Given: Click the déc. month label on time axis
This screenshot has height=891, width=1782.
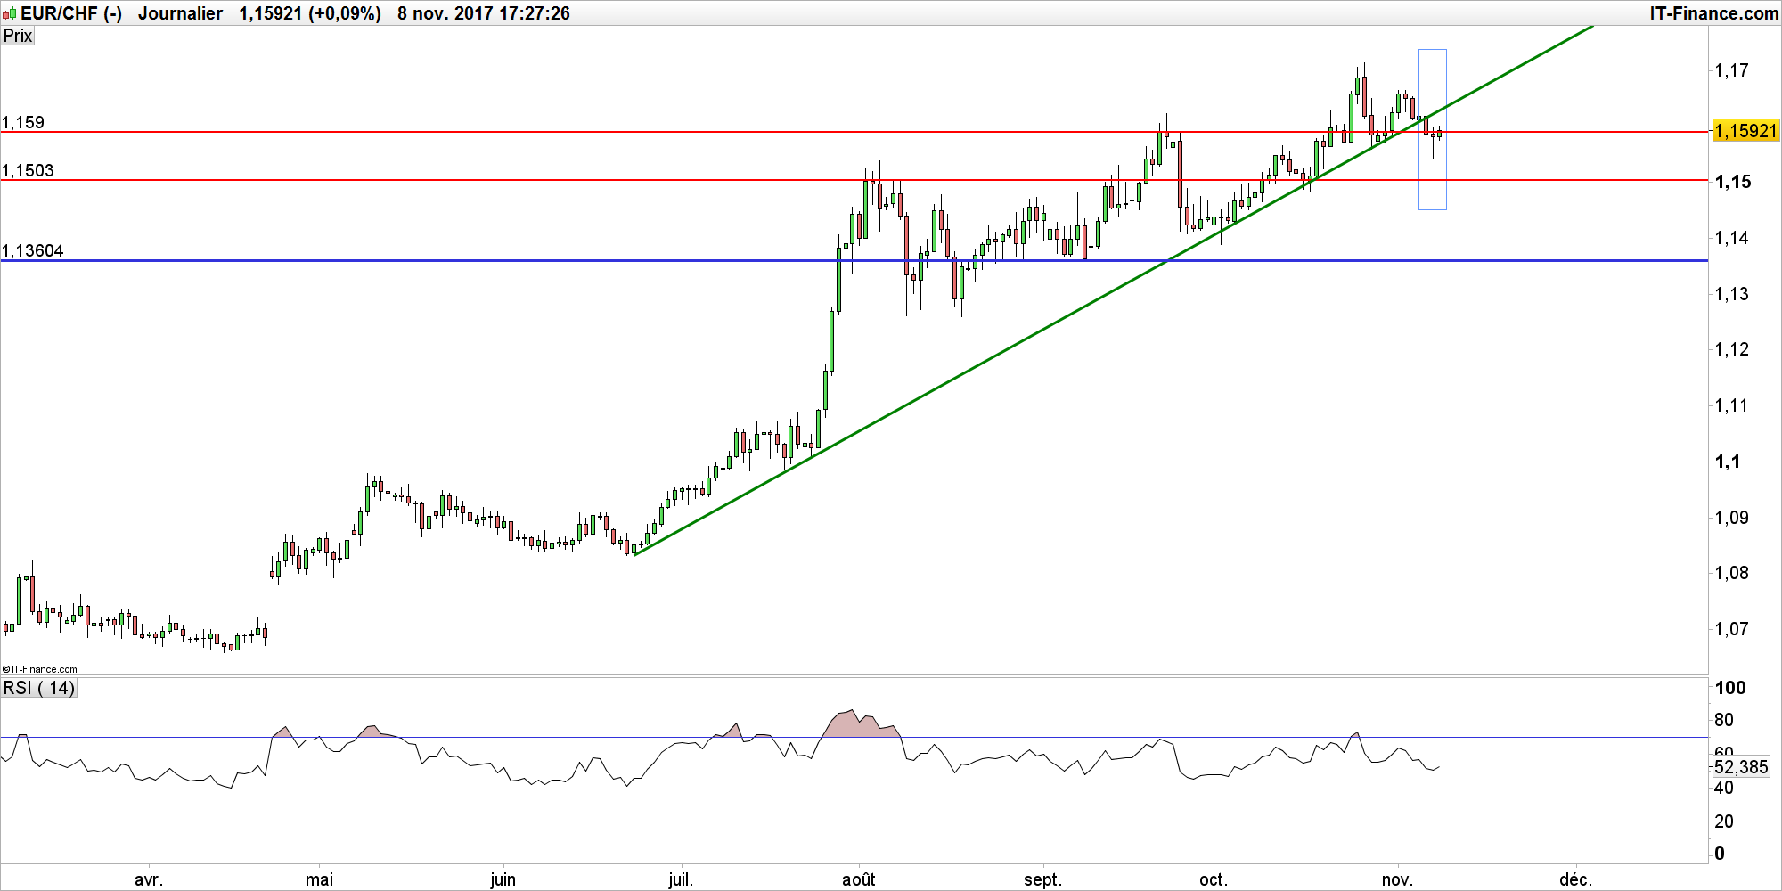Looking at the screenshot, I should point(1575,879).
